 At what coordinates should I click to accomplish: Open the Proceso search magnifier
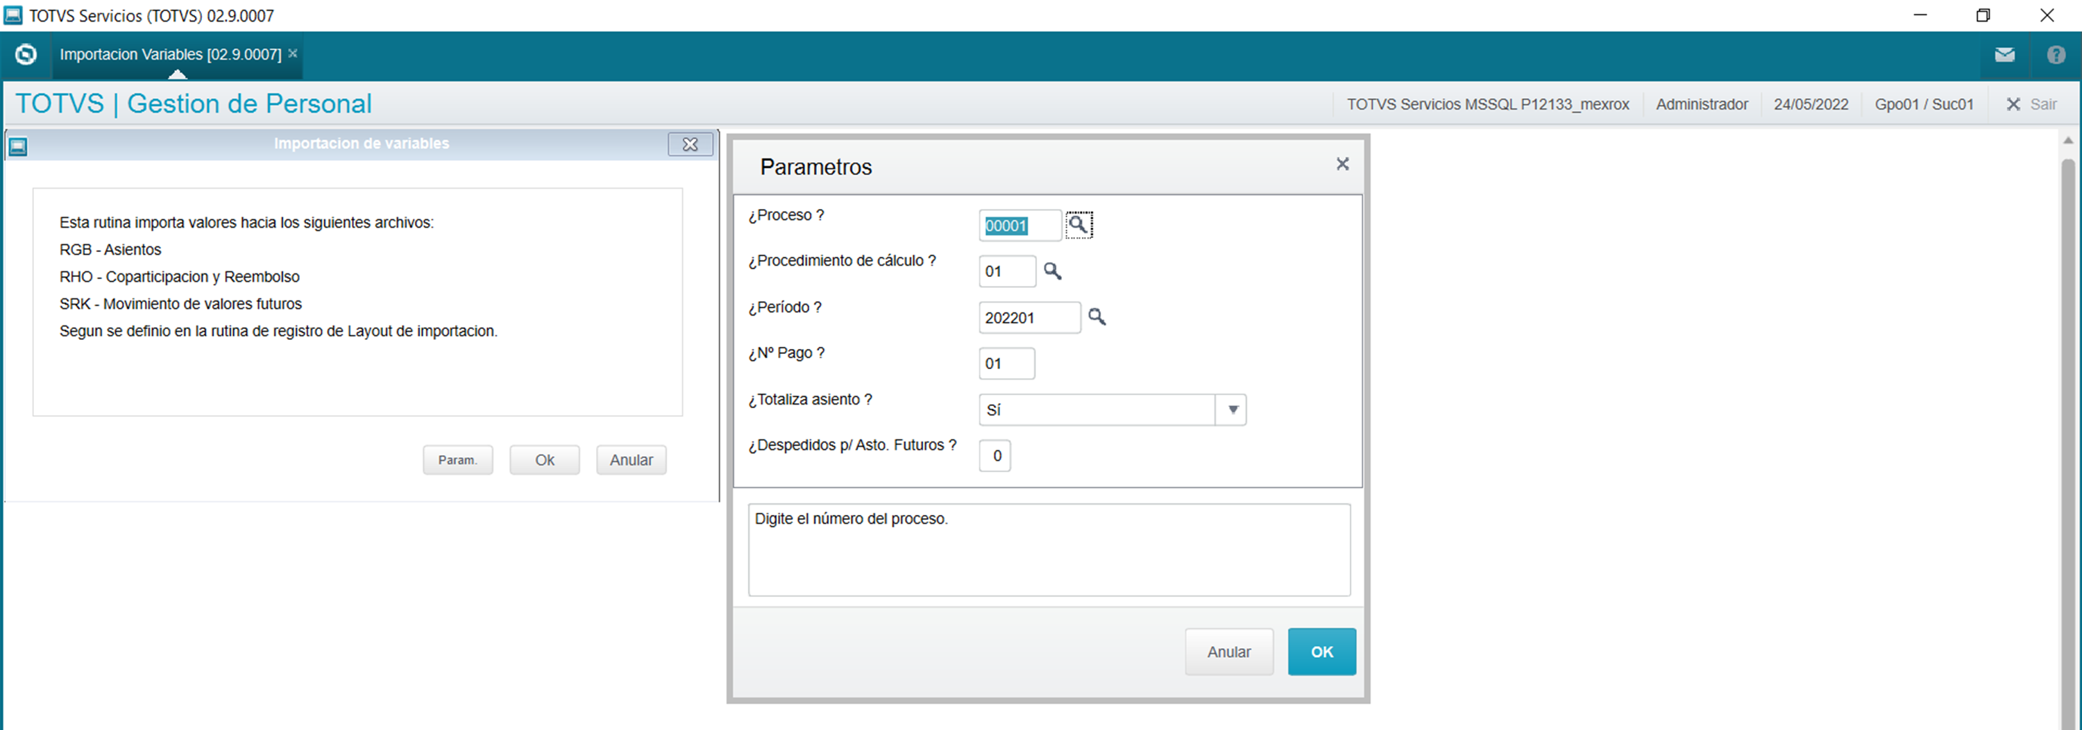tap(1078, 225)
